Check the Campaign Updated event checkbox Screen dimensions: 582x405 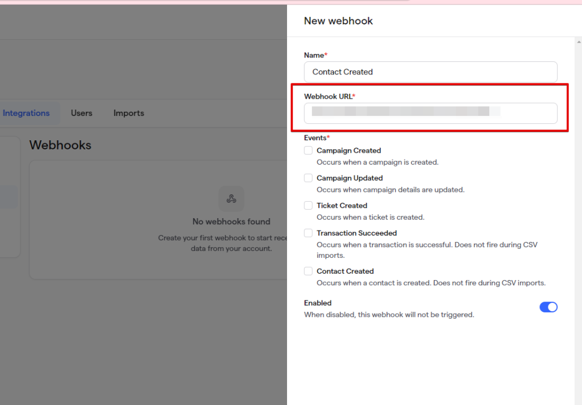coord(308,178)
